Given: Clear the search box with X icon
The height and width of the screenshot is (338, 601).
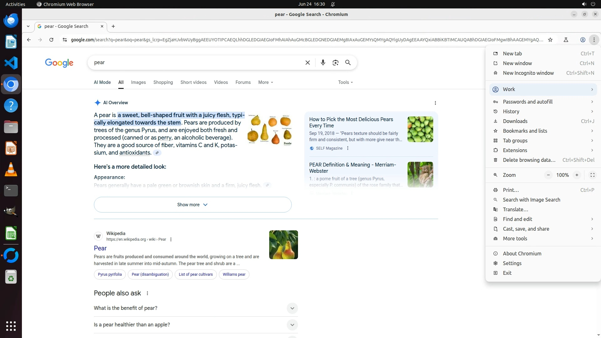Looking at the screenshot, I should point(307,63).
